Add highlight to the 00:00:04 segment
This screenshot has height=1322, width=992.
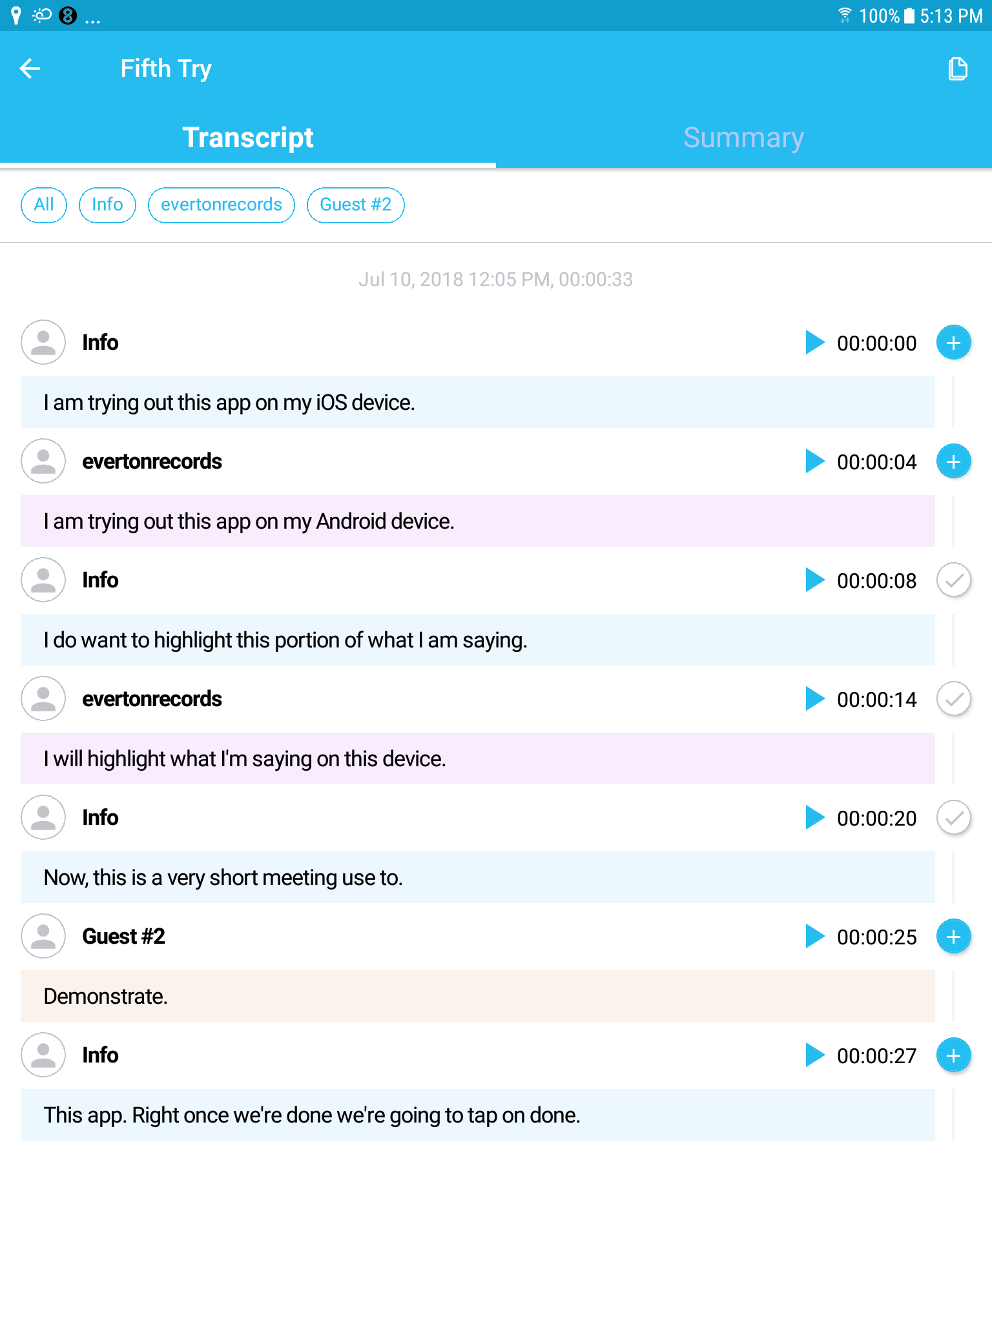pyautogui.click(x=953, y=462)
